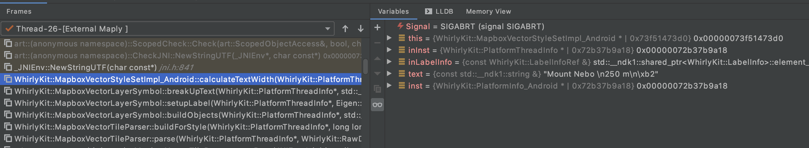This screenshot has width=809, height=148.
Task: Move watch down with triangle icon
Action: pos(377,74)
